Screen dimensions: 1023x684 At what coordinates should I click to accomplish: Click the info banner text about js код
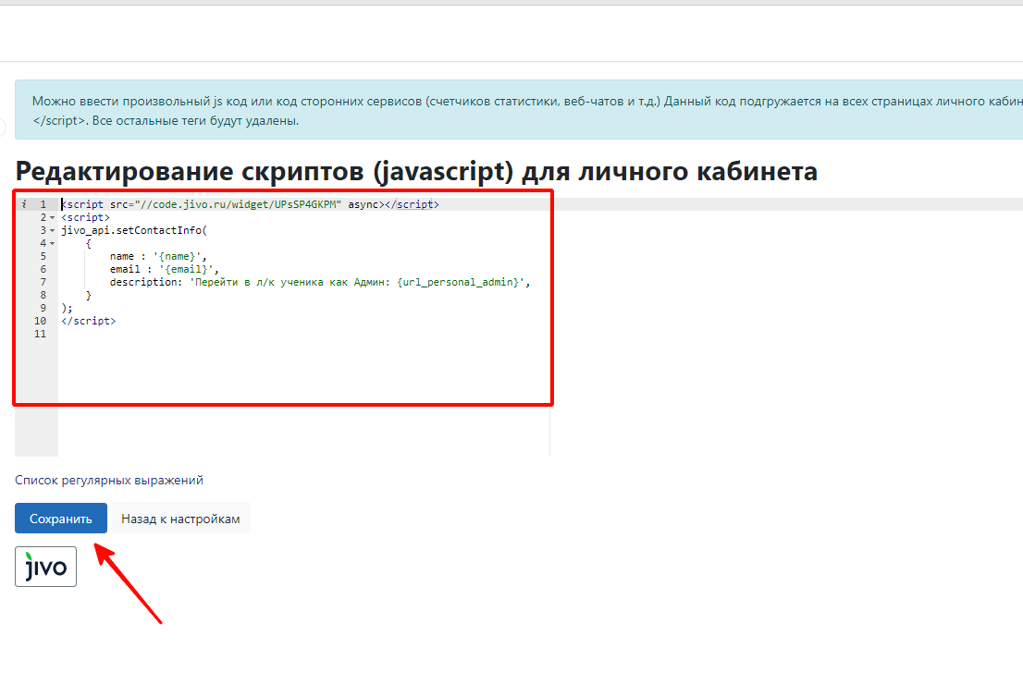tap(527, 110)
